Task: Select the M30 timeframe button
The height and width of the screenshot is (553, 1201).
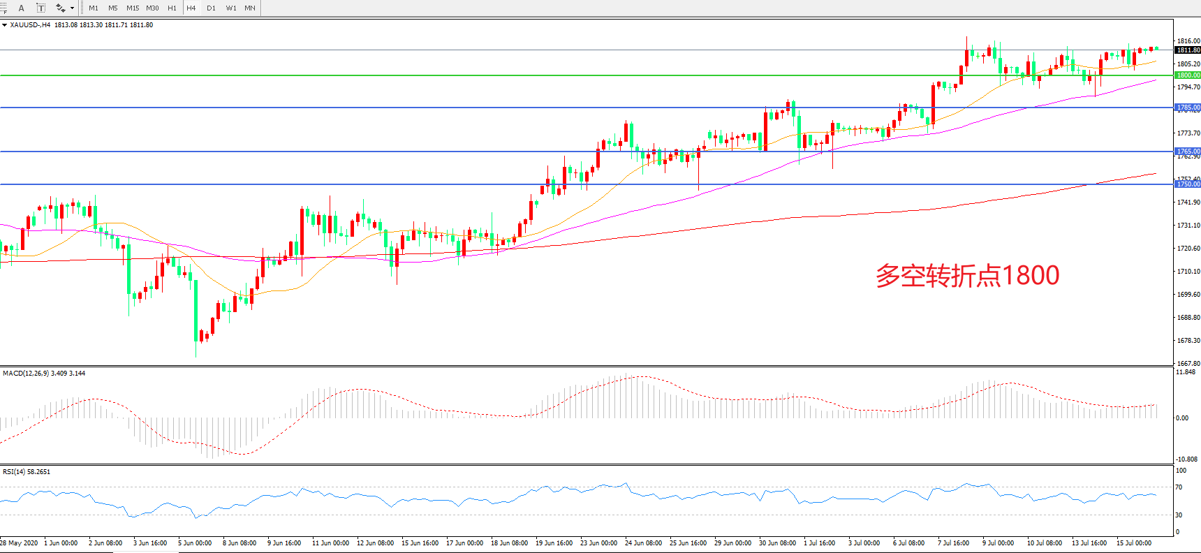Action: (x=152, y=8)
